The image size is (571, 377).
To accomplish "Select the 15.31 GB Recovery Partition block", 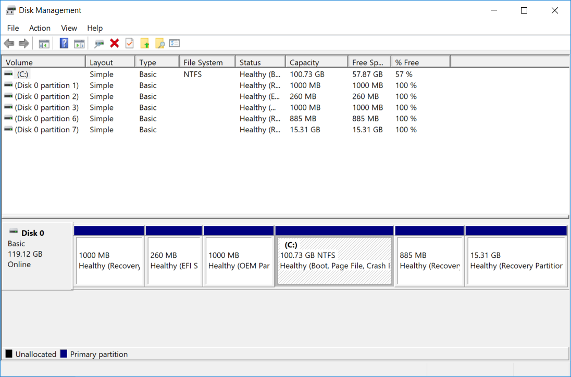I will point(516,256).
